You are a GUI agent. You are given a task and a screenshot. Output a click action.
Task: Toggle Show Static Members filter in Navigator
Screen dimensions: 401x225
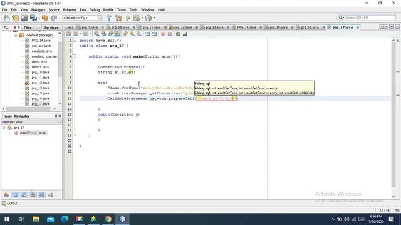pos(24,195)
